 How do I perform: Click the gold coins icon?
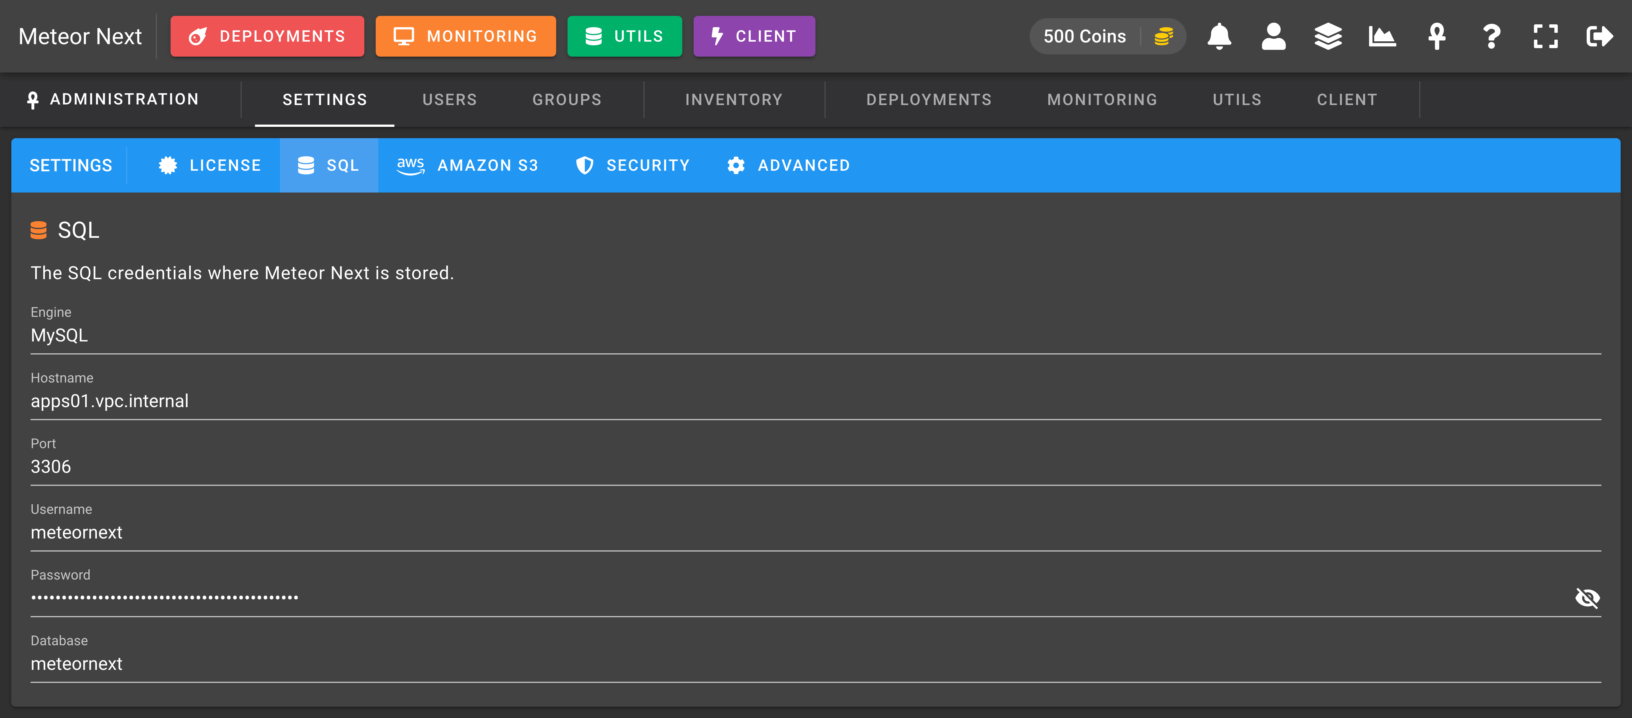[1164, 36]
